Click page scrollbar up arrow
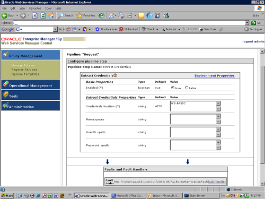 (x=262, y=51)
